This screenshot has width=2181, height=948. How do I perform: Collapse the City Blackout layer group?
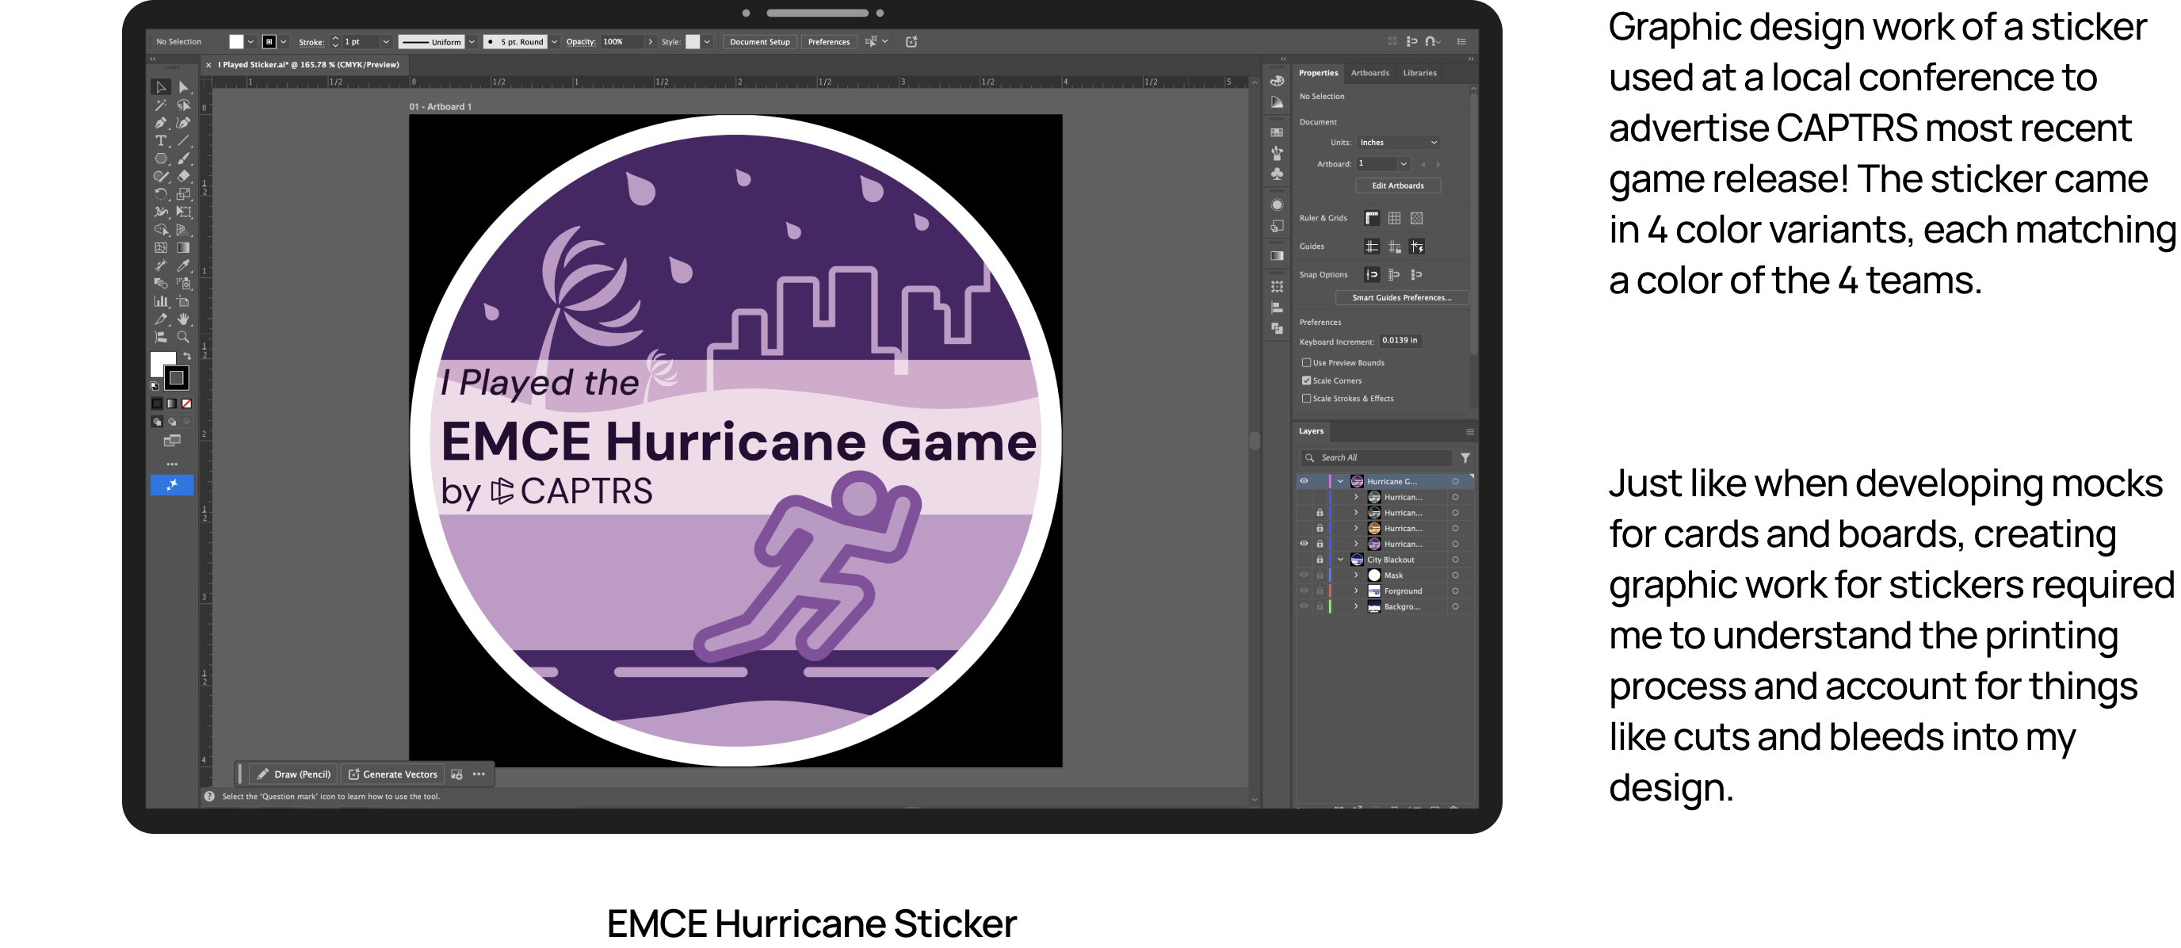[1340, 560]
